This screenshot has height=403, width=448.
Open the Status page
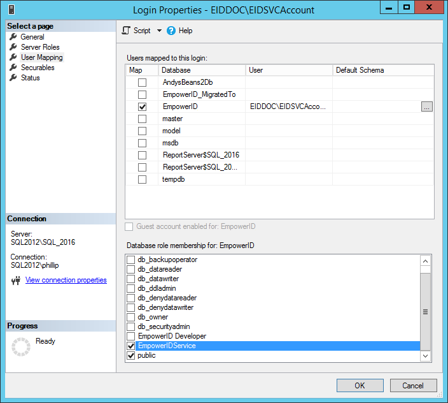(31, 78)
